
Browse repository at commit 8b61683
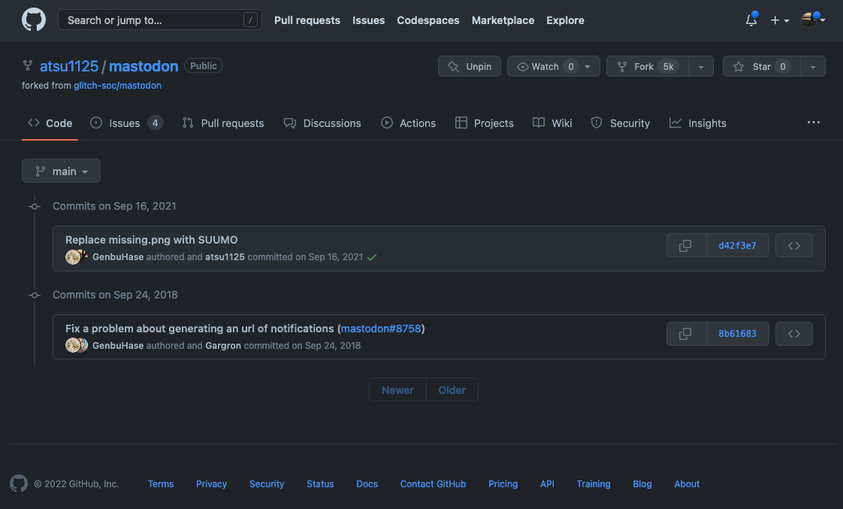(794, 334)
